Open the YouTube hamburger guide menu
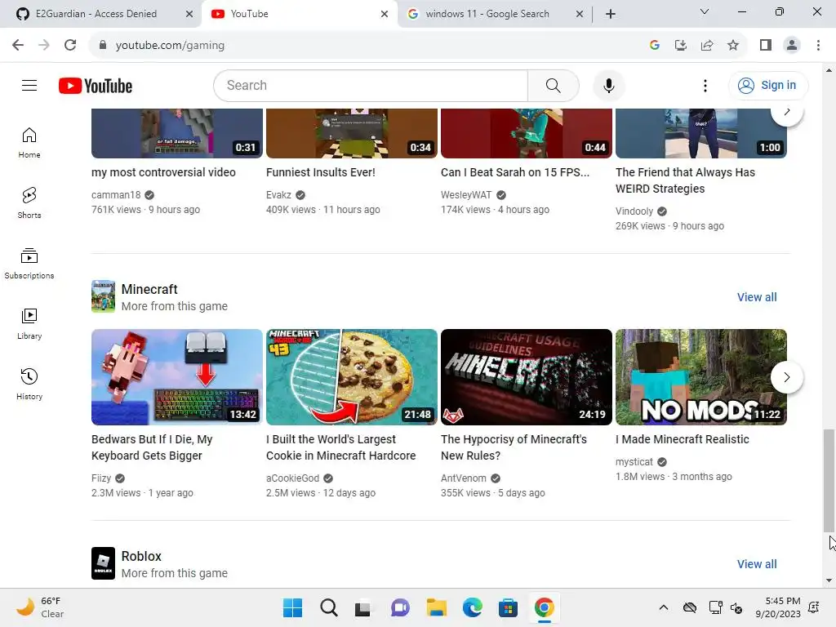The height and width of the screenshot is (627, 836). tap(29, 85)
